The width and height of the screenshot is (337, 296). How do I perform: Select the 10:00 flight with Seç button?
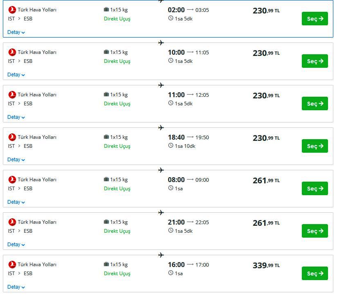coord(315,61)
